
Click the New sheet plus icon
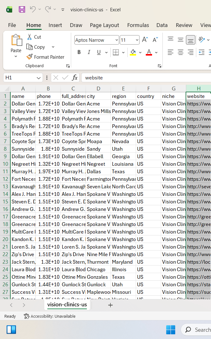click(110, 305)
